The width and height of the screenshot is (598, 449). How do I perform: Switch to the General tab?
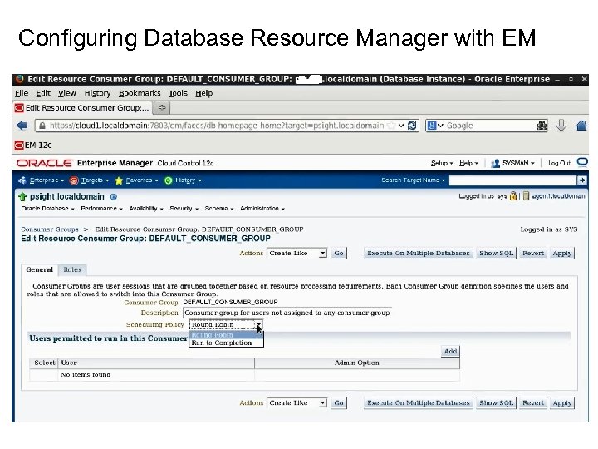coord(39,269)
